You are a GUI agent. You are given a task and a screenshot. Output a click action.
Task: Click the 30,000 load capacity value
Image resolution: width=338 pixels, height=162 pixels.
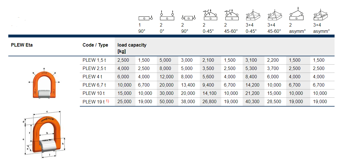[166, 93]
